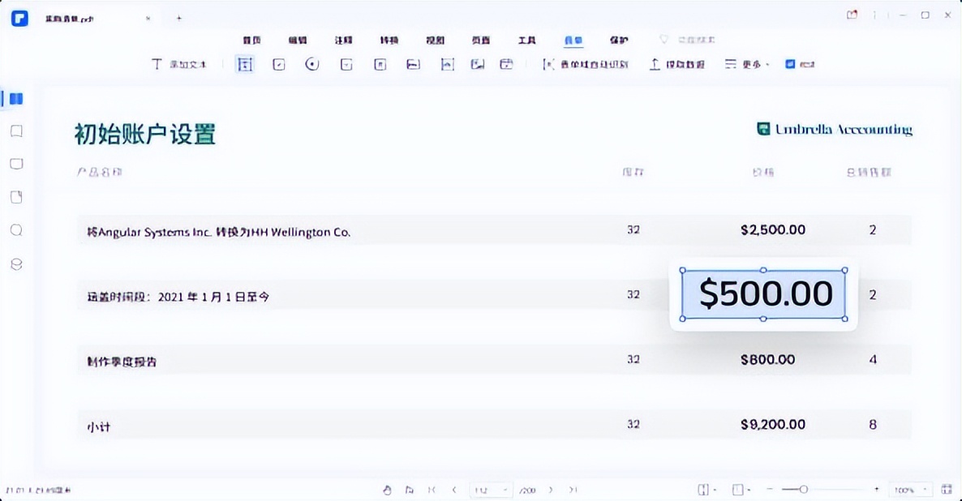Open the search panel in the sidebar
Viewport: 962px width, 501px height.
pos(17,230)
